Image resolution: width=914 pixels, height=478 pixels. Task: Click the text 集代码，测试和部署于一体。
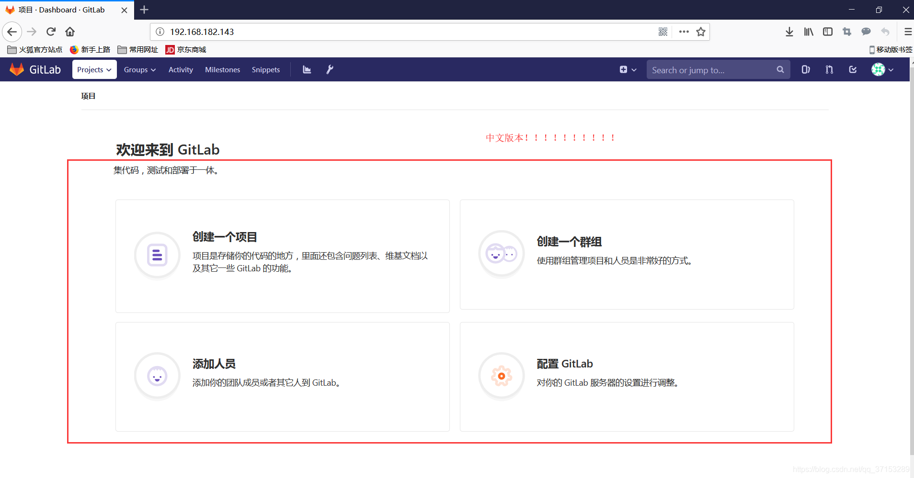point(167,170)
